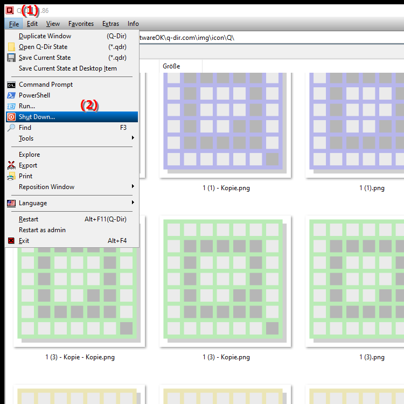The height and width of the screenshot is (404, 404).
Task: Expand the Tools submenu arrow
Action: point(133,138)
